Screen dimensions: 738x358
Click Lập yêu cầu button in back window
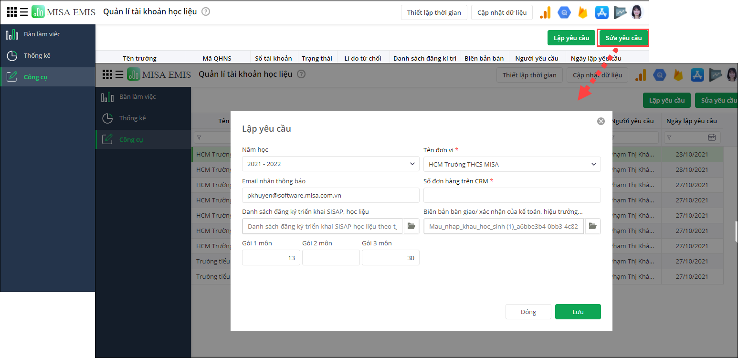point(571,38)
